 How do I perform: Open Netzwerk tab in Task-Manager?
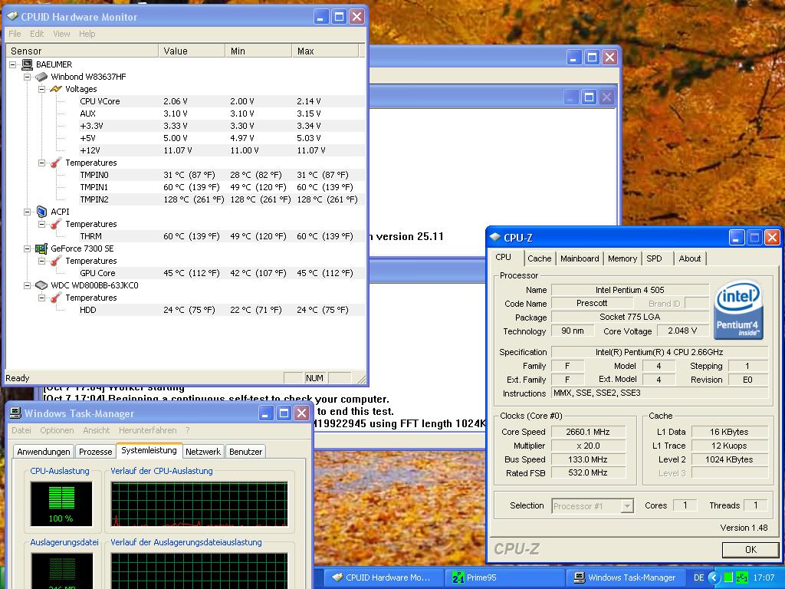pyautogui.click(x=202, y=451)
